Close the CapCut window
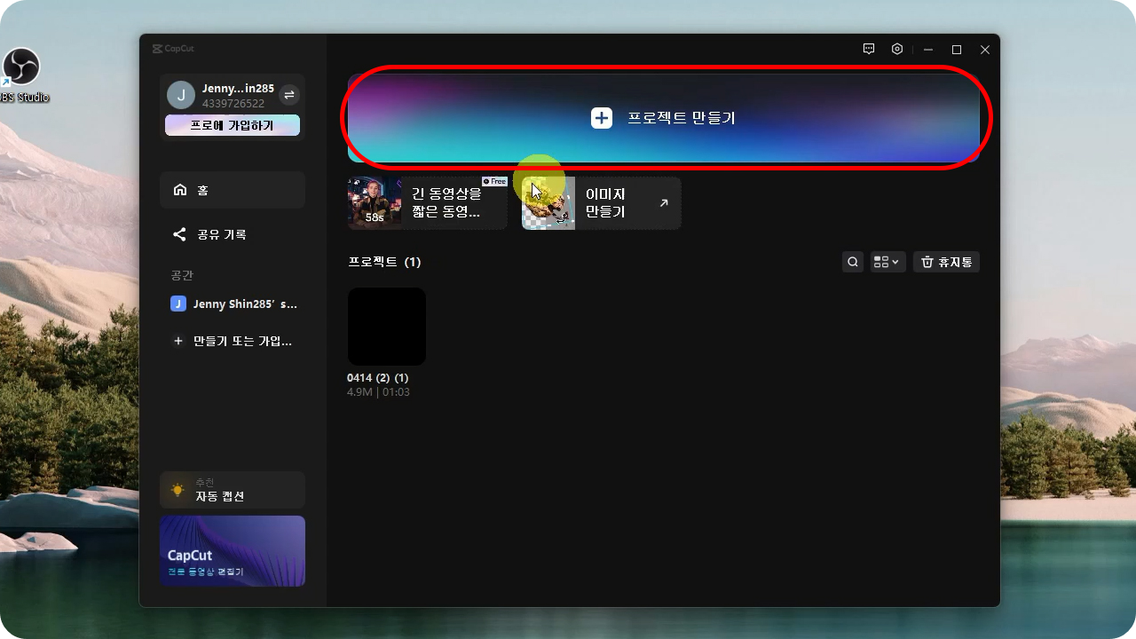Image resolution: width=1136 pixels, height=639 pixels. (x=985, y=50)
